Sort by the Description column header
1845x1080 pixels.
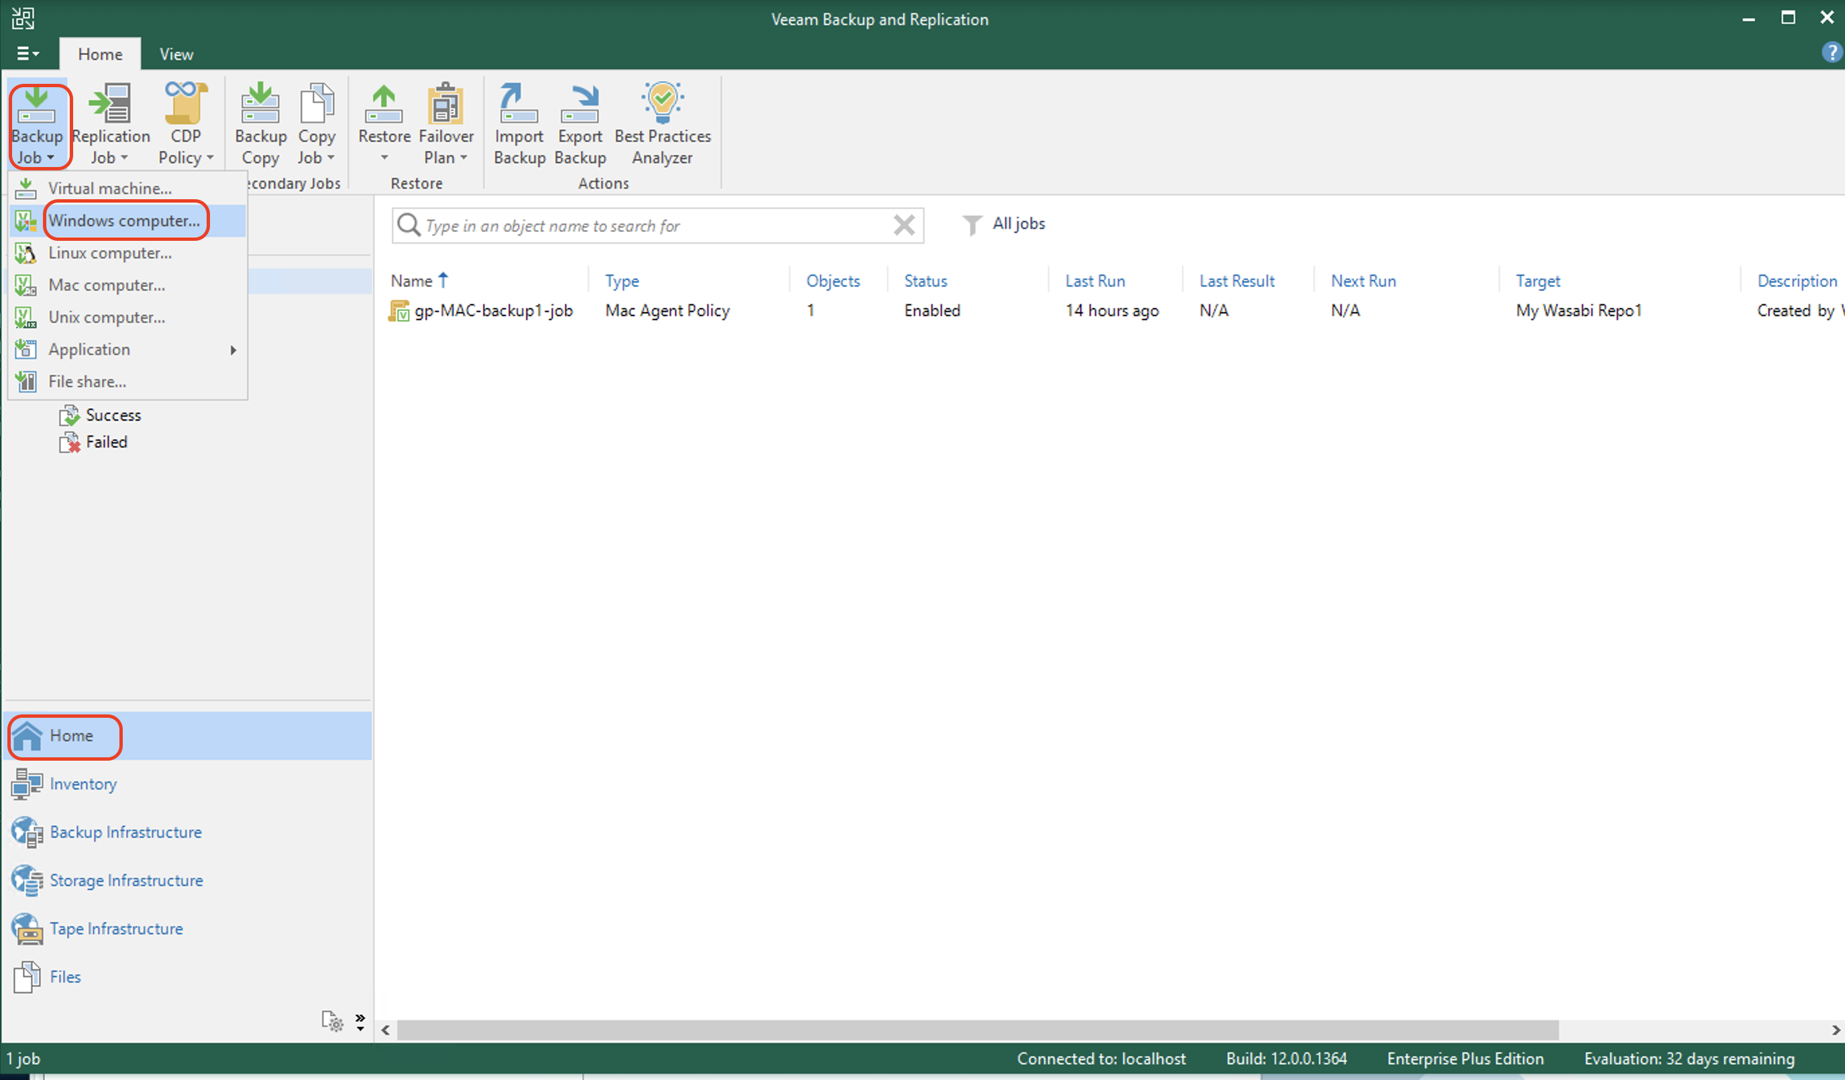click(x=1797, y=280)
